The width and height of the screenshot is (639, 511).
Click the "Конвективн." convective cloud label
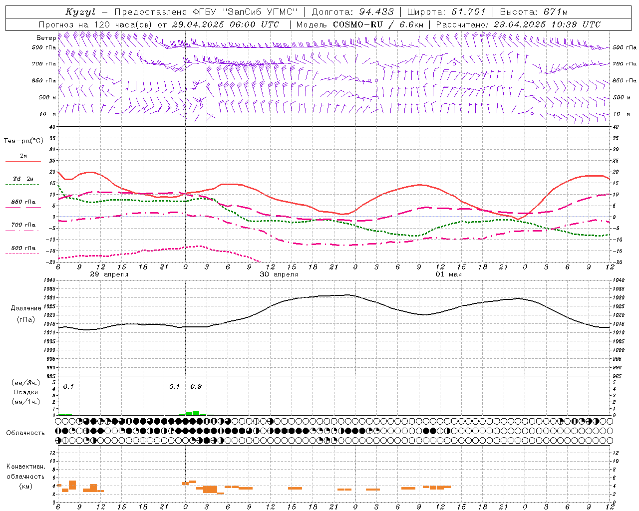pos(25,467)
